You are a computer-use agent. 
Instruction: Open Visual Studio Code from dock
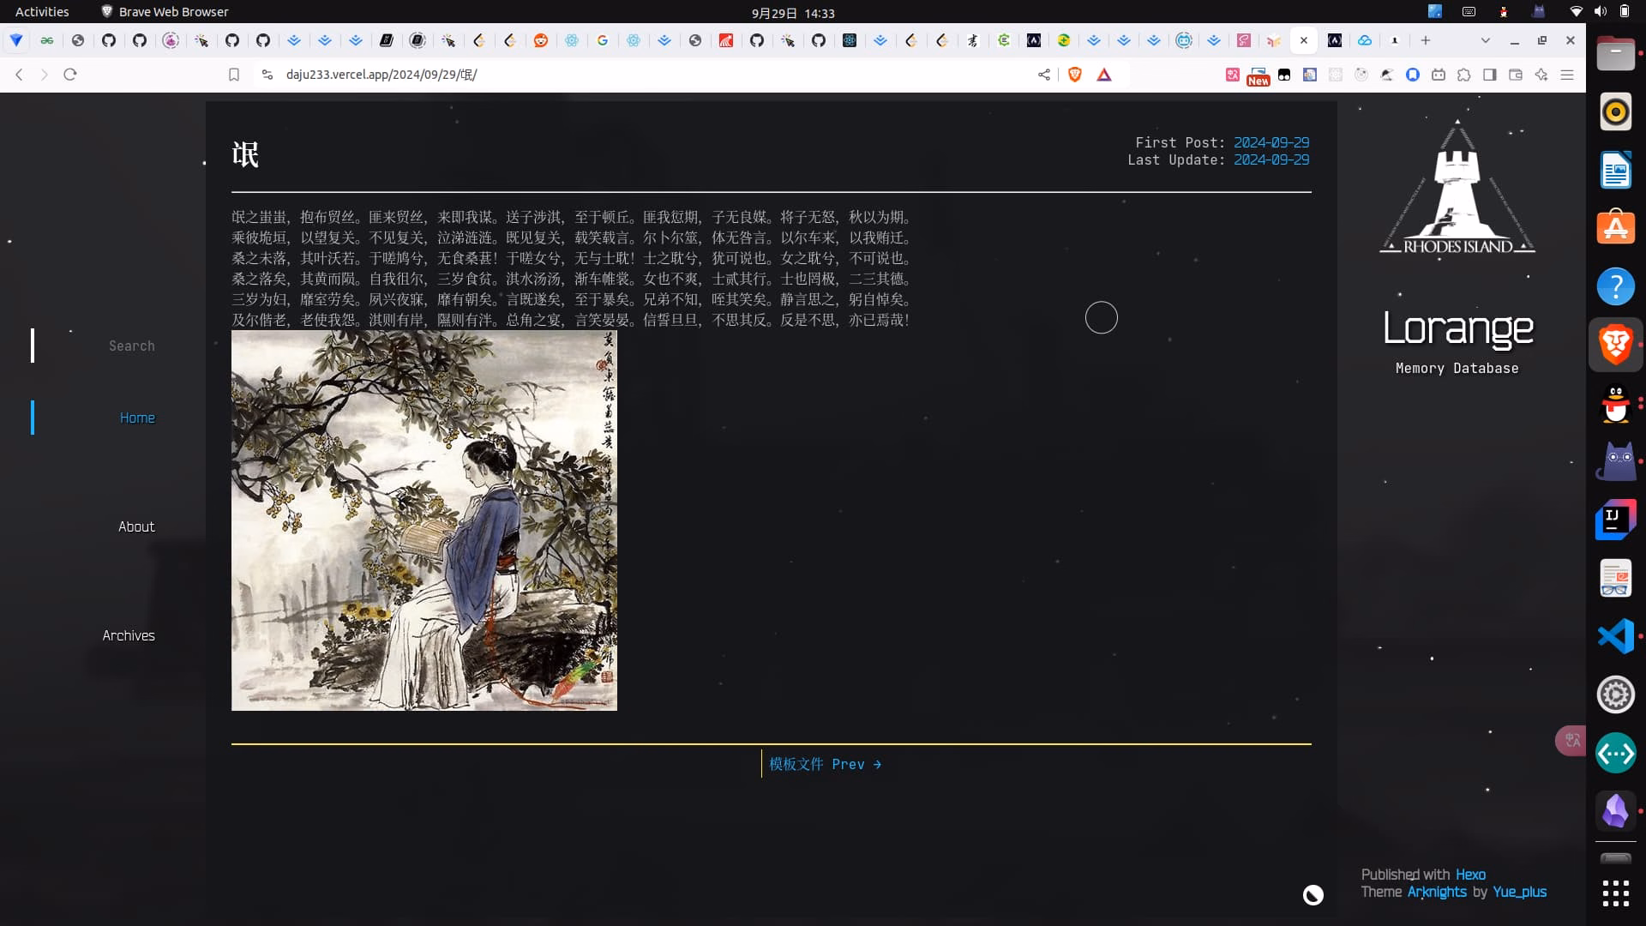[1615, 636]
